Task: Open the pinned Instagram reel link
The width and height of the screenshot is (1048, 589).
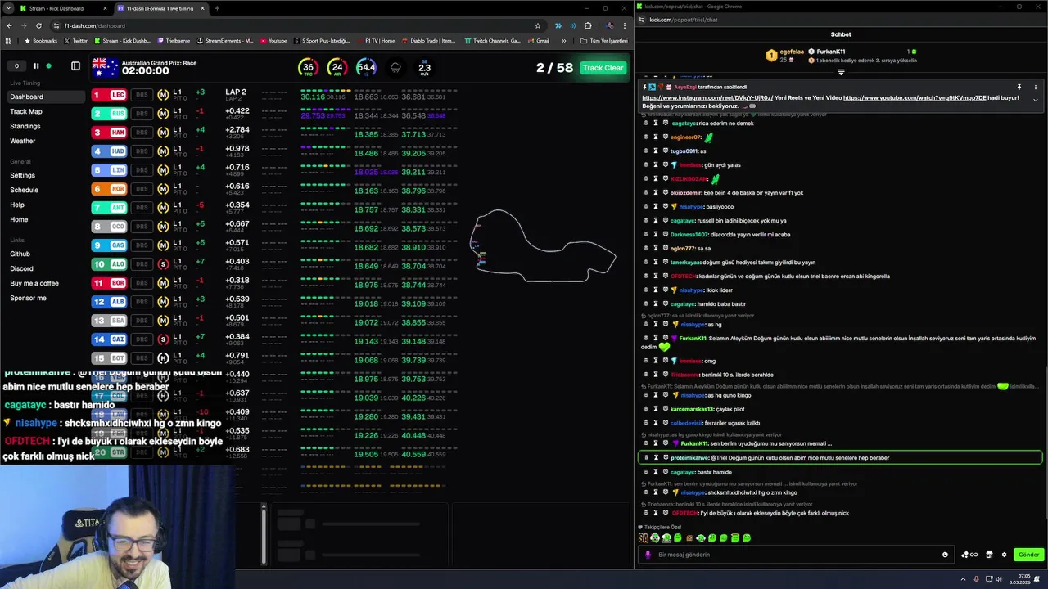Action: 707,97
